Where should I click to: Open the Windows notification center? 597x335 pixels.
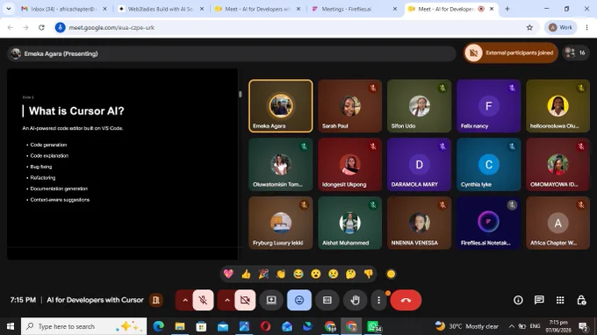click(x=583, y=326)
